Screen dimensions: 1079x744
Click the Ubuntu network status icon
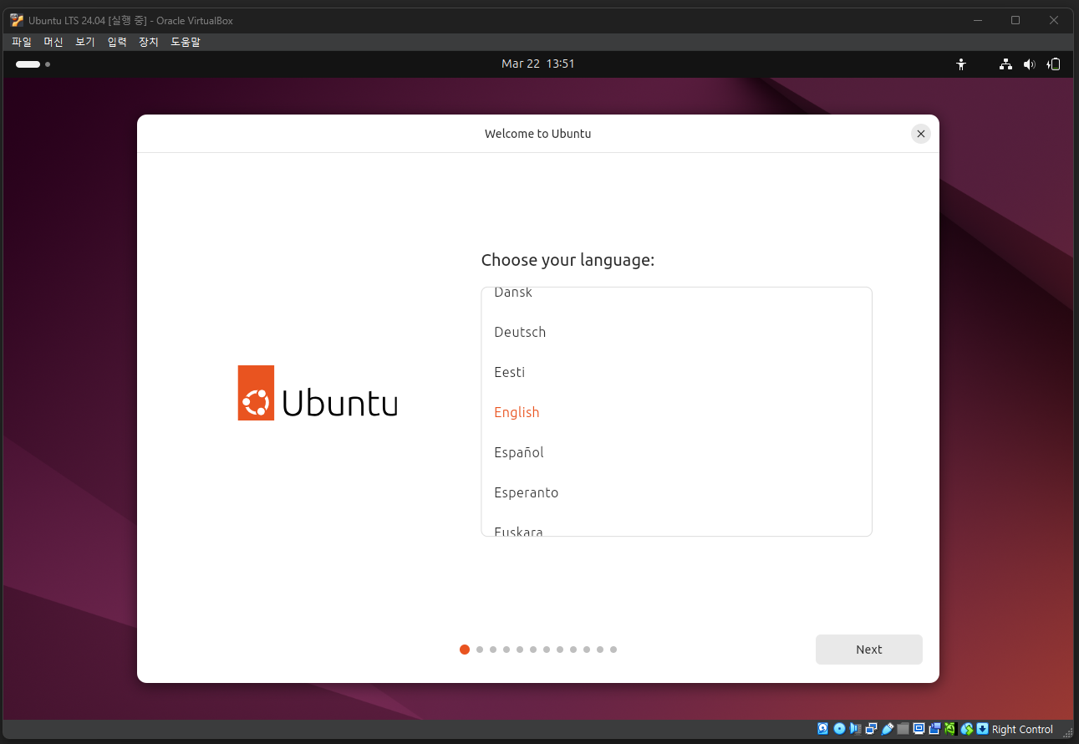(x=1006, y=64)
